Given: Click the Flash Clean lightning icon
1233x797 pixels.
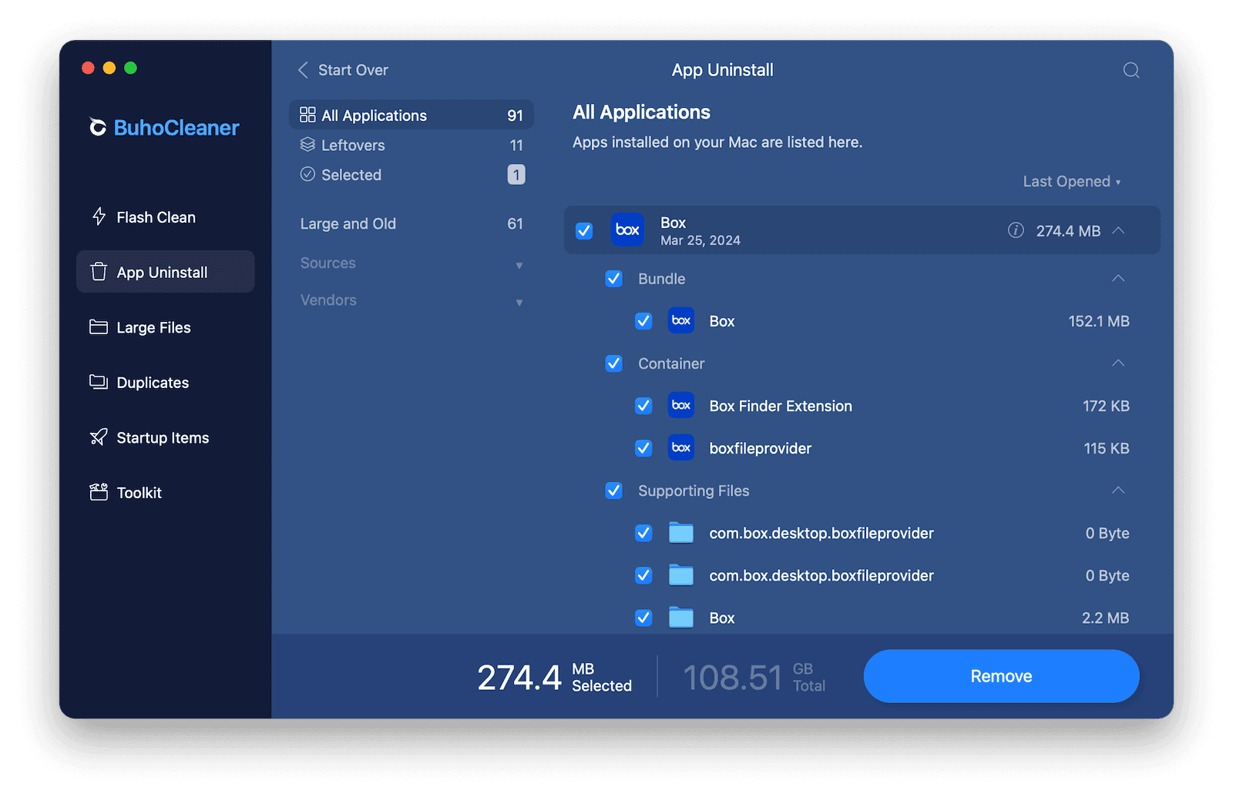Looking at the screenshot, I should click(99, 216).
